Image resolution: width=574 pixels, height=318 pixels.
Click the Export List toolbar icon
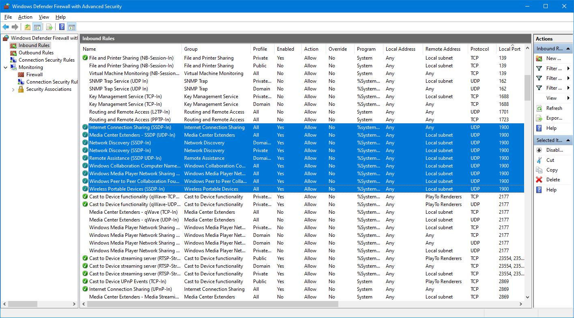(49, 27)
